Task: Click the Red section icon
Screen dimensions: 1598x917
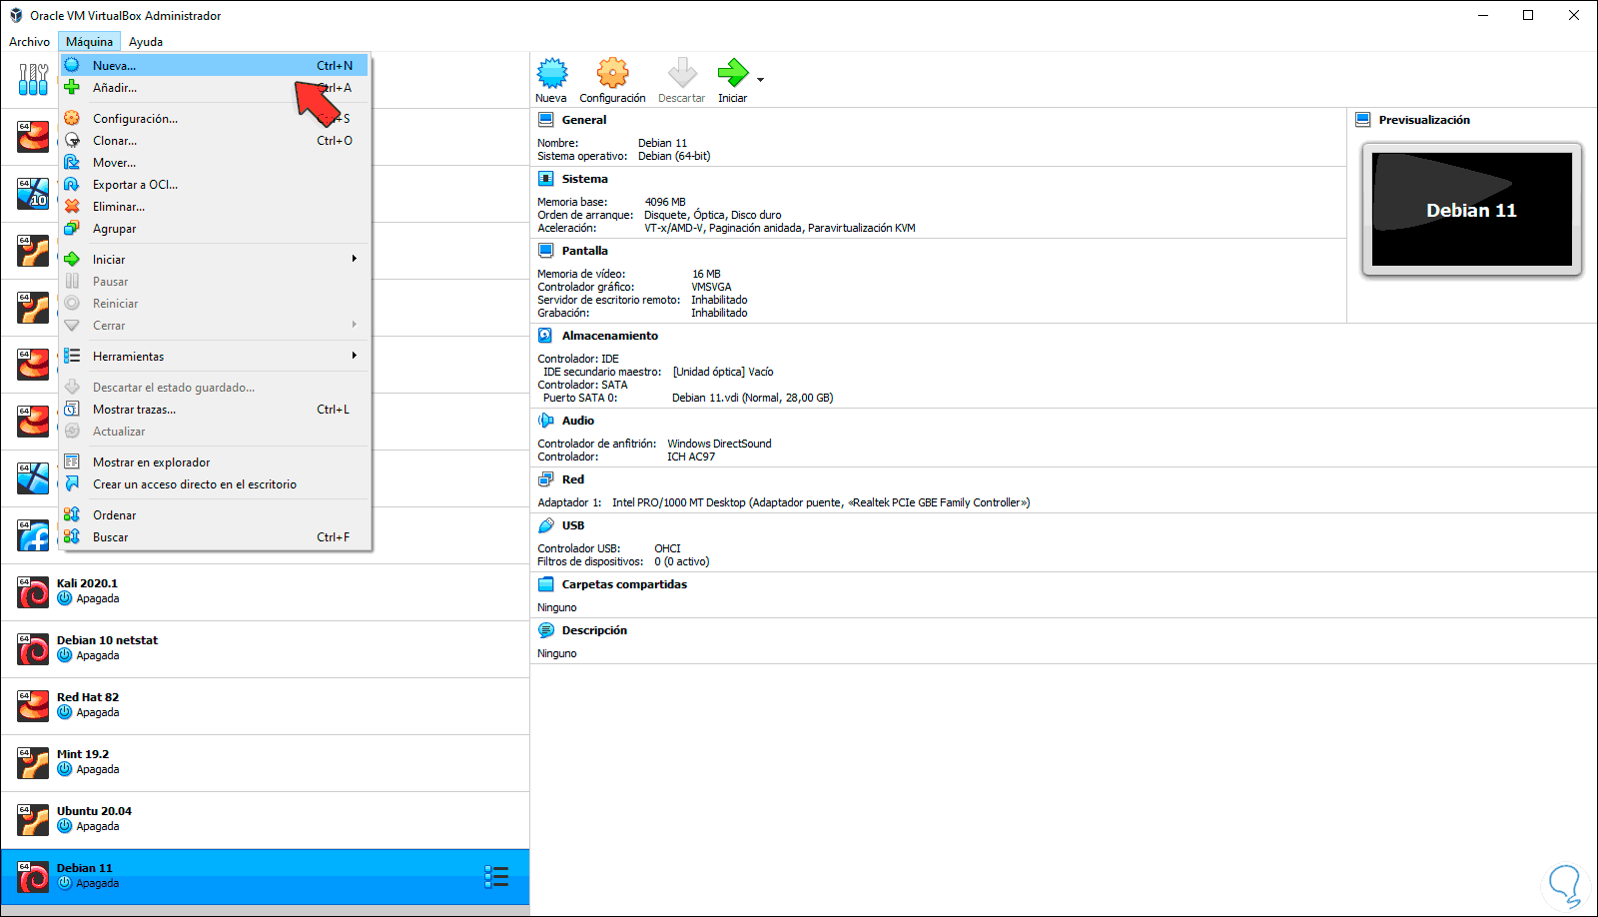Action: pos(546,479)
